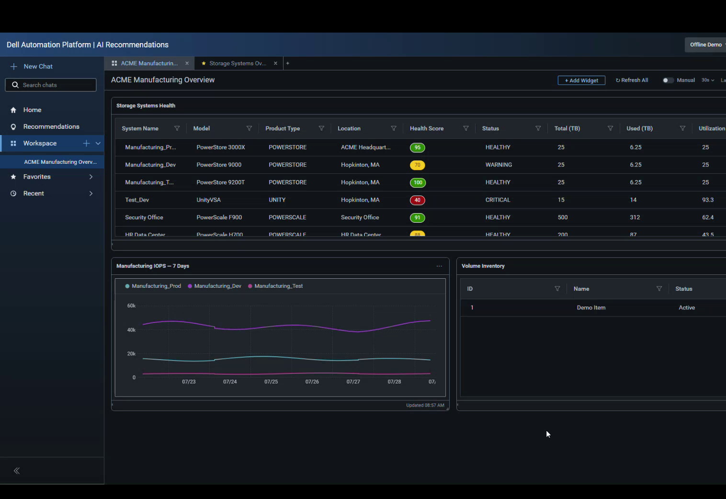Click the Add Widget button
The image size is (726, 499).
pyautogui.click(x=581, y=80)
